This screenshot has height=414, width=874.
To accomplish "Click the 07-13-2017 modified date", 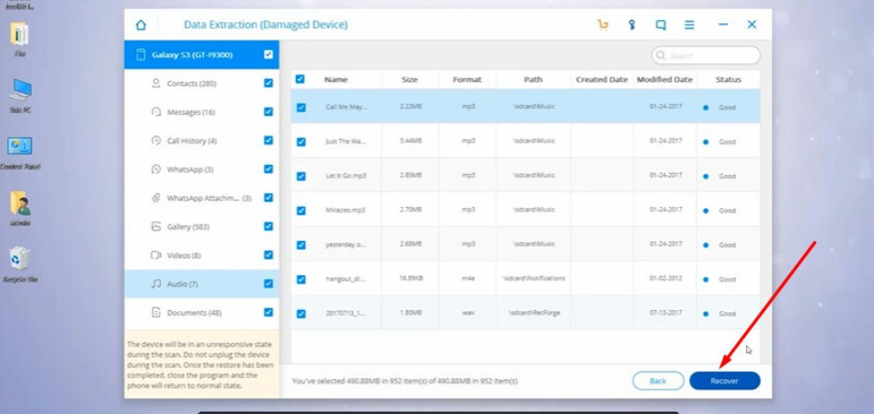I will (665, 313).
